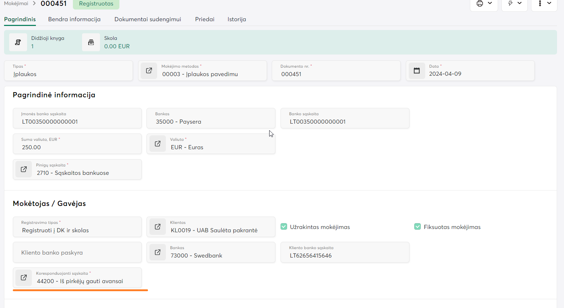Open the Valiuta record link icon
564x308 pixels.
[x=157, y=144]
